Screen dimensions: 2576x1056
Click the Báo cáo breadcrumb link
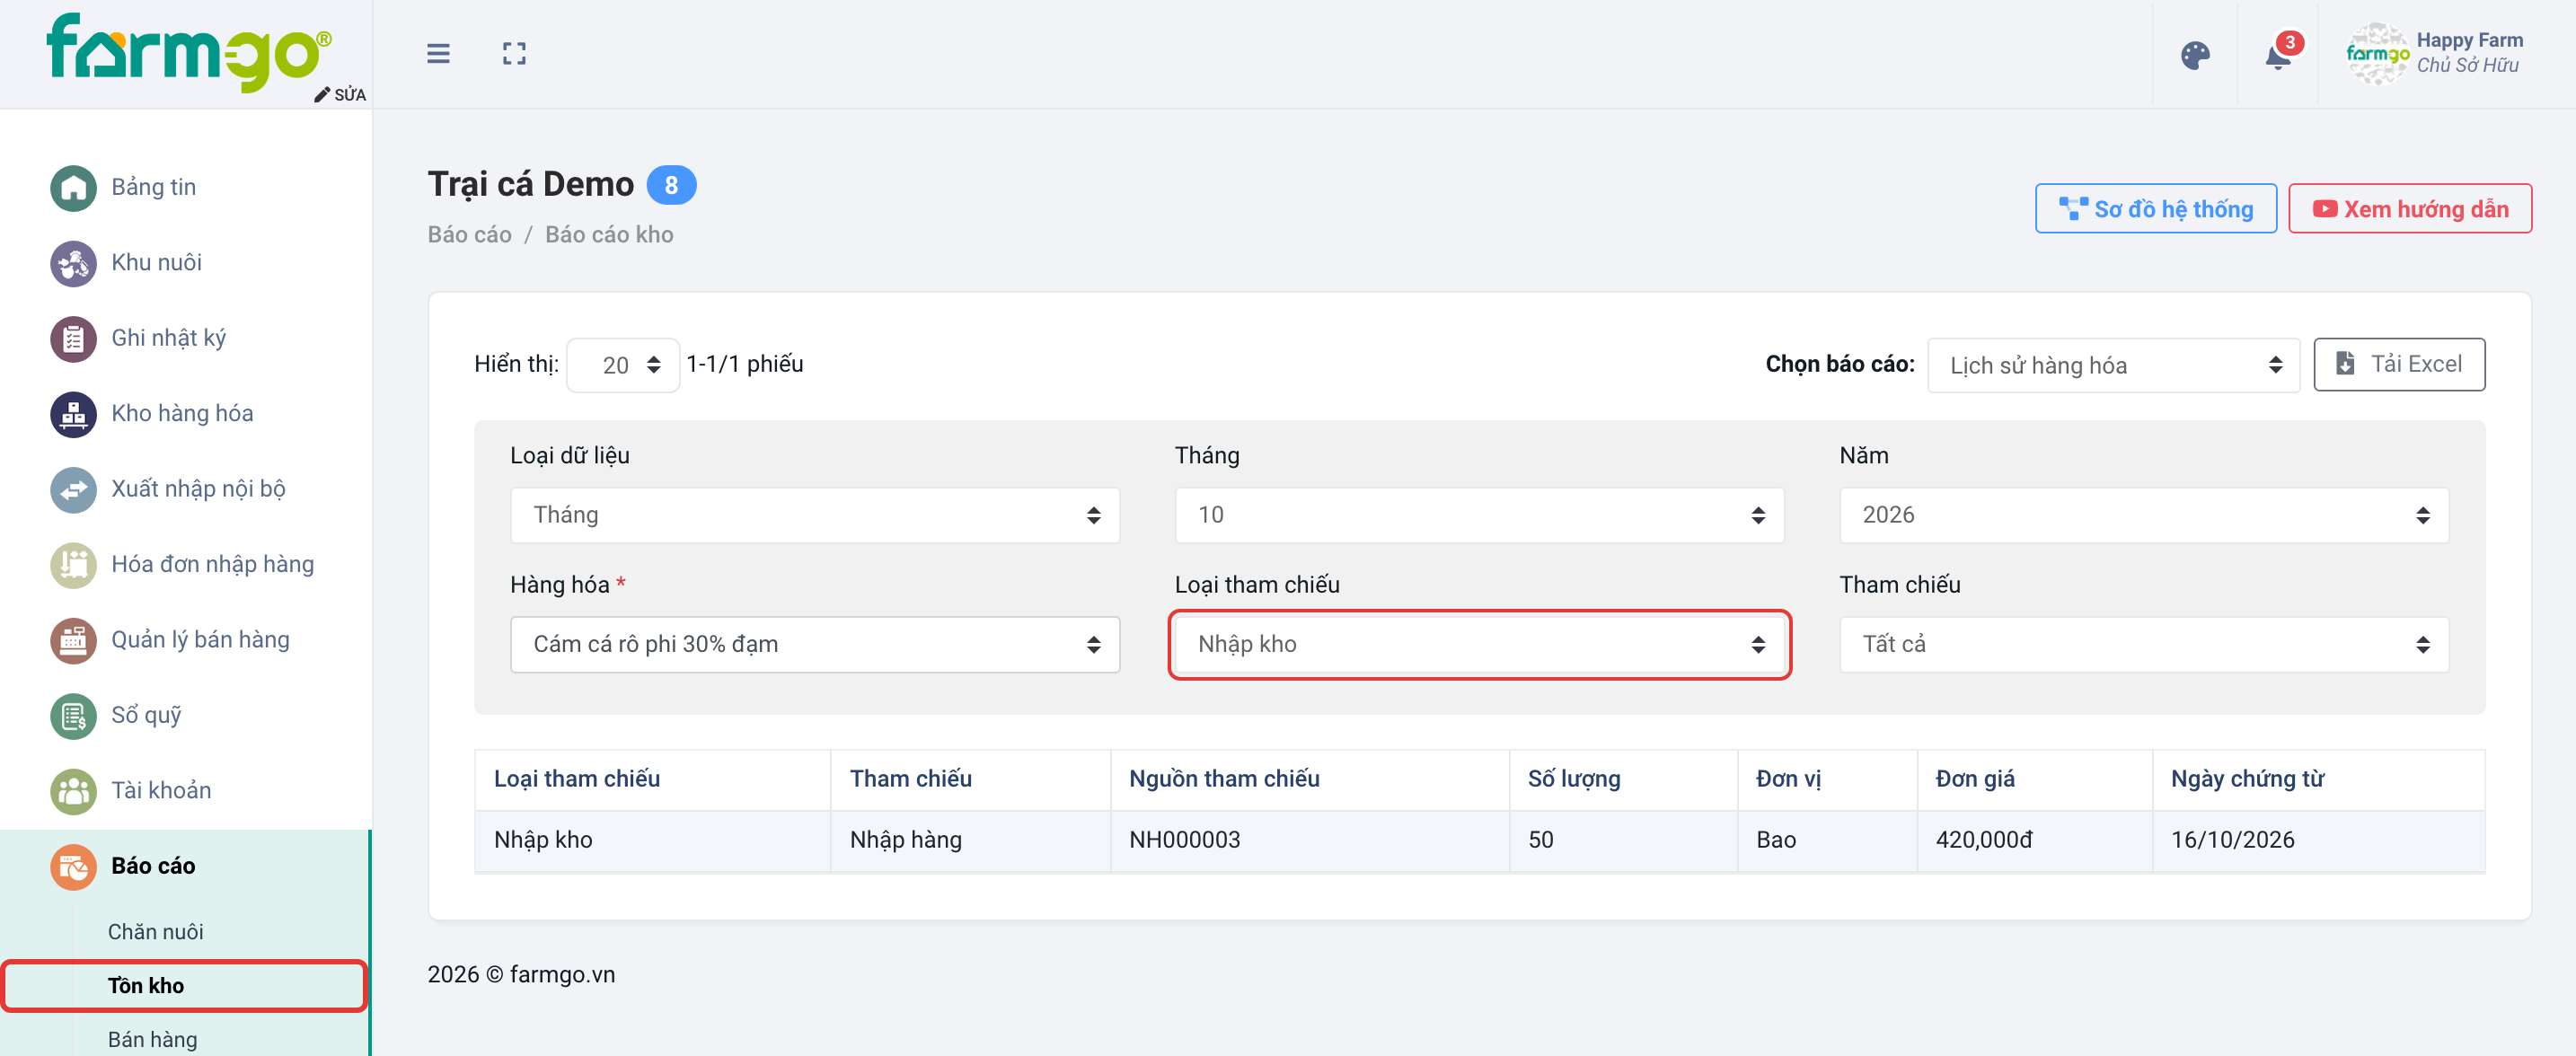469,234
